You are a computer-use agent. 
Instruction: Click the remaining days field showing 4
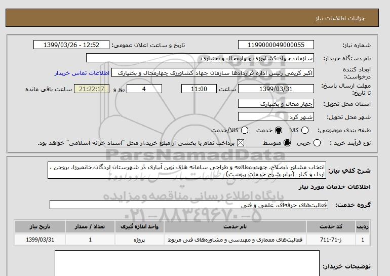point(144,89)
